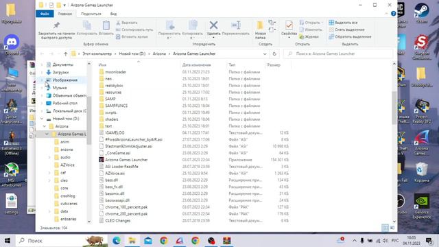Expand Документы in navigation tree
The width and height of the screenshot is (439, 247).
click(42, 64)
